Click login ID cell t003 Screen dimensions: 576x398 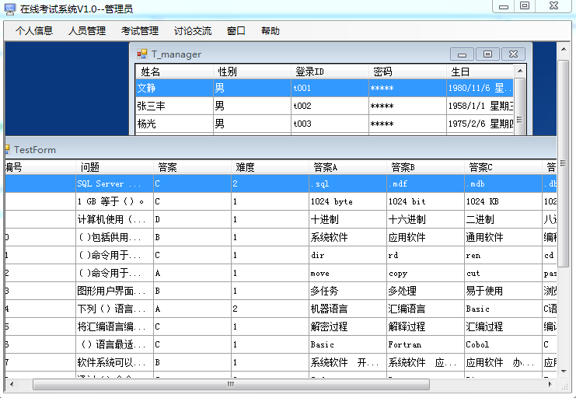click(x=330, y=124)
